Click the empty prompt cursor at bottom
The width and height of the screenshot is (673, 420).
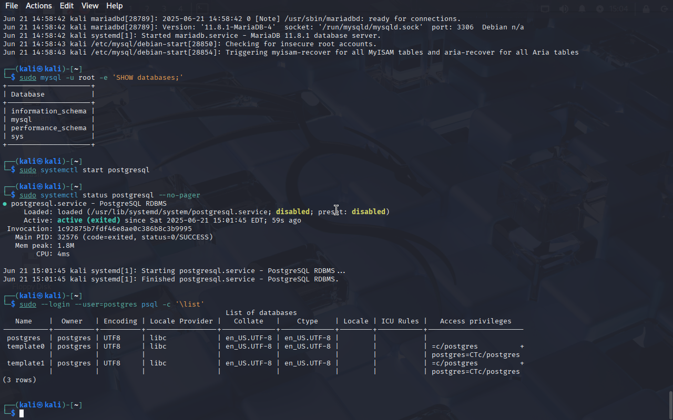[x=22, y=414]
